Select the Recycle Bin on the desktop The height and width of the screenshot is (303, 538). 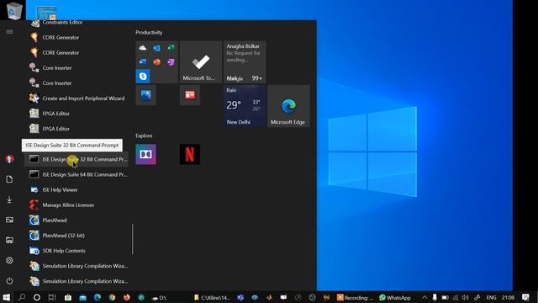13,10
